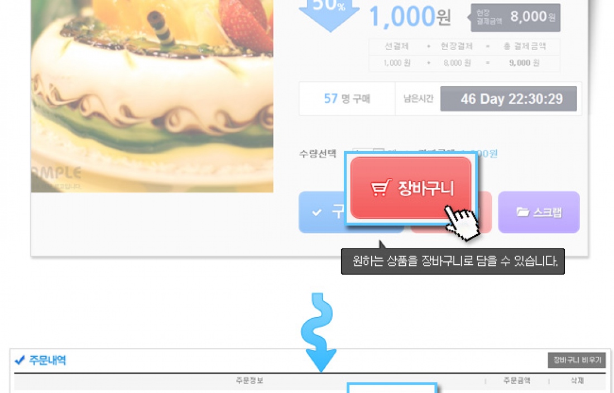The height and width of the screenshot is (393, 614).
Task: Click the 50% discount arrow badge
Action: click(x=329, y=14)
